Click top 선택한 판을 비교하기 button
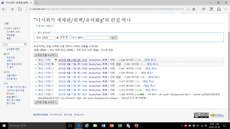 (46, 55)
